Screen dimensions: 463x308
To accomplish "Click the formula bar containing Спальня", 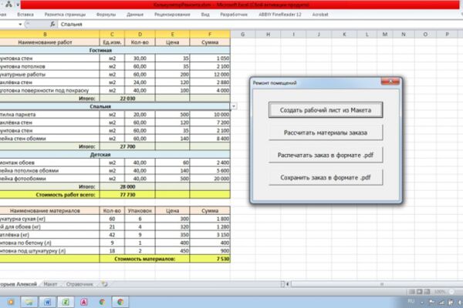I will pos(260,24).
